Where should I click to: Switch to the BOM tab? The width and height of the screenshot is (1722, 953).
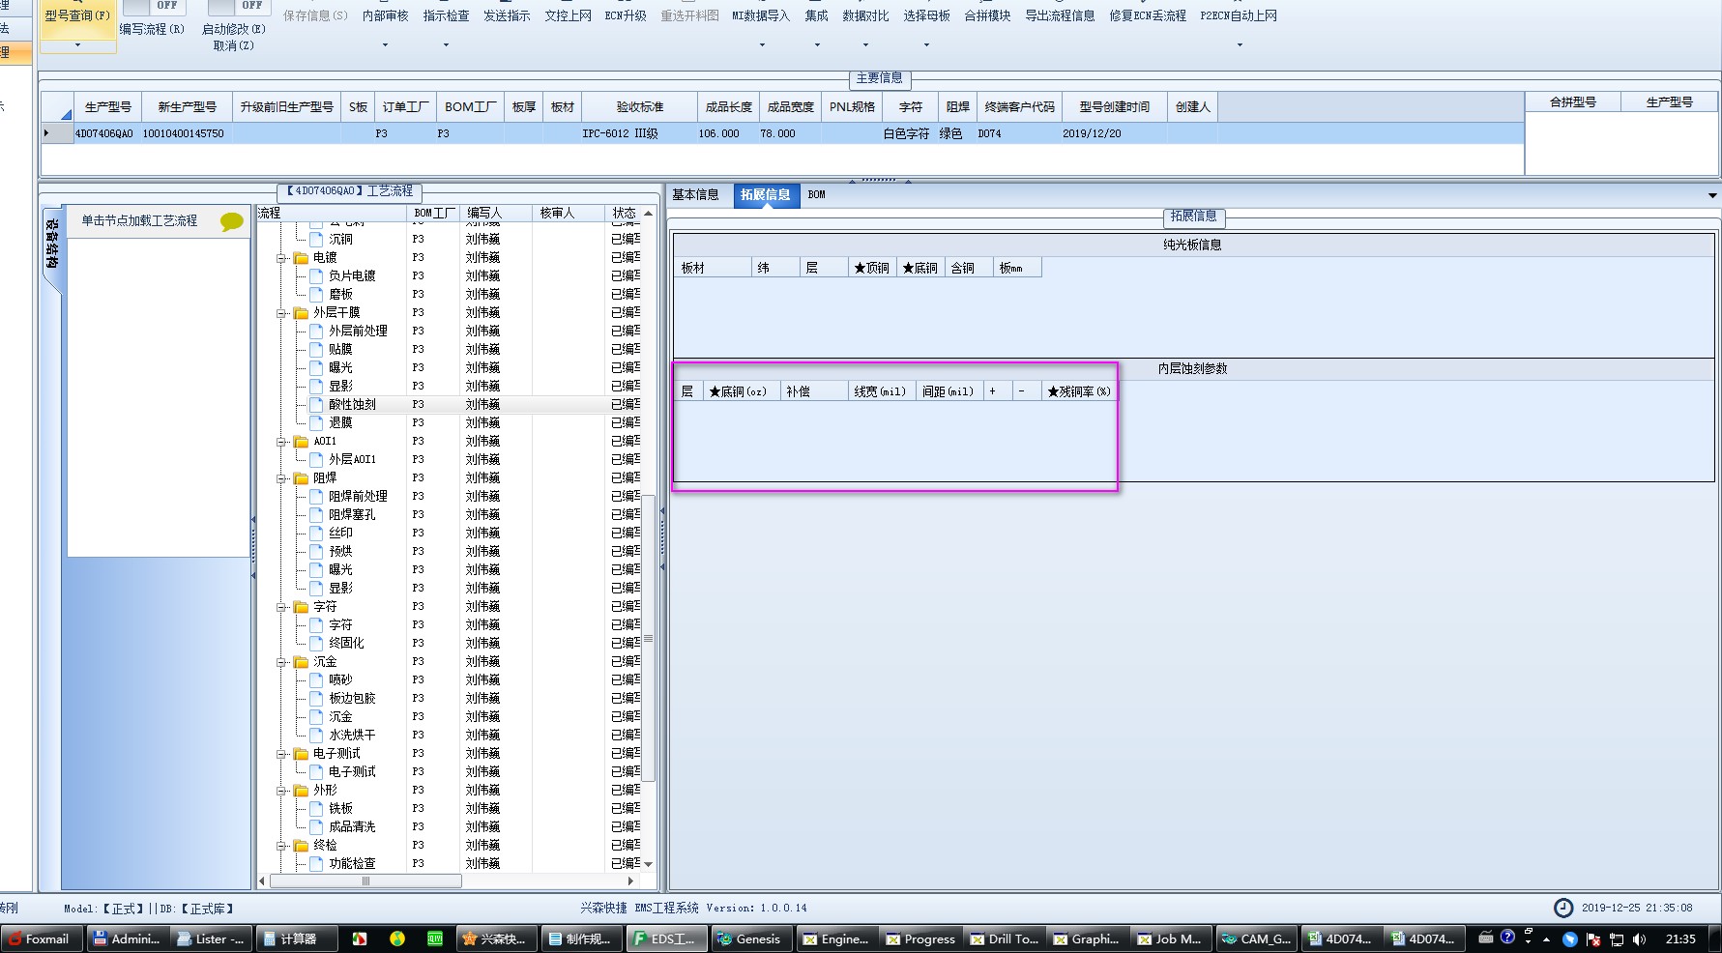click(817, 194)
